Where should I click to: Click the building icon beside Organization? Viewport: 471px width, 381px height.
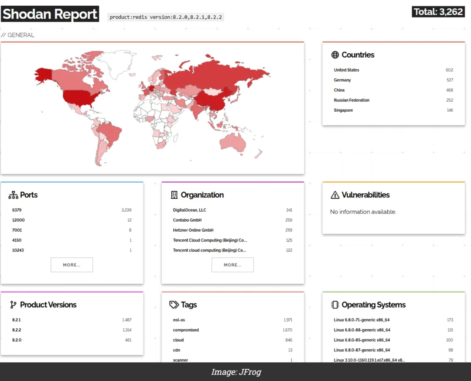(x=174, y=195)
